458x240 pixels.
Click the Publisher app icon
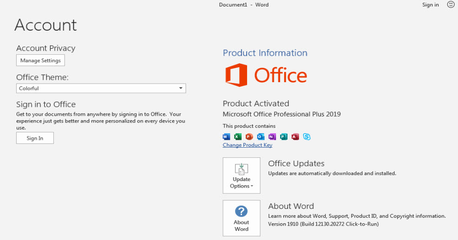284,136
